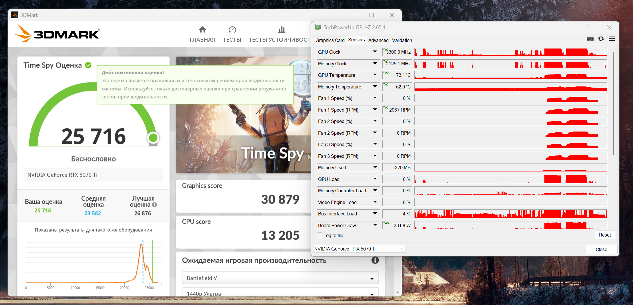
Task: Click the average score 23 582
Action: [x=93, y=213]
